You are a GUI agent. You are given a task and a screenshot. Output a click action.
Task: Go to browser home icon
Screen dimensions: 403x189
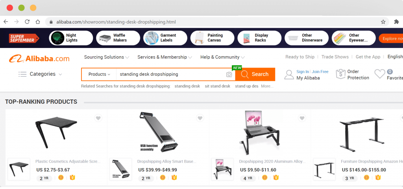click(x=38, y=22)
